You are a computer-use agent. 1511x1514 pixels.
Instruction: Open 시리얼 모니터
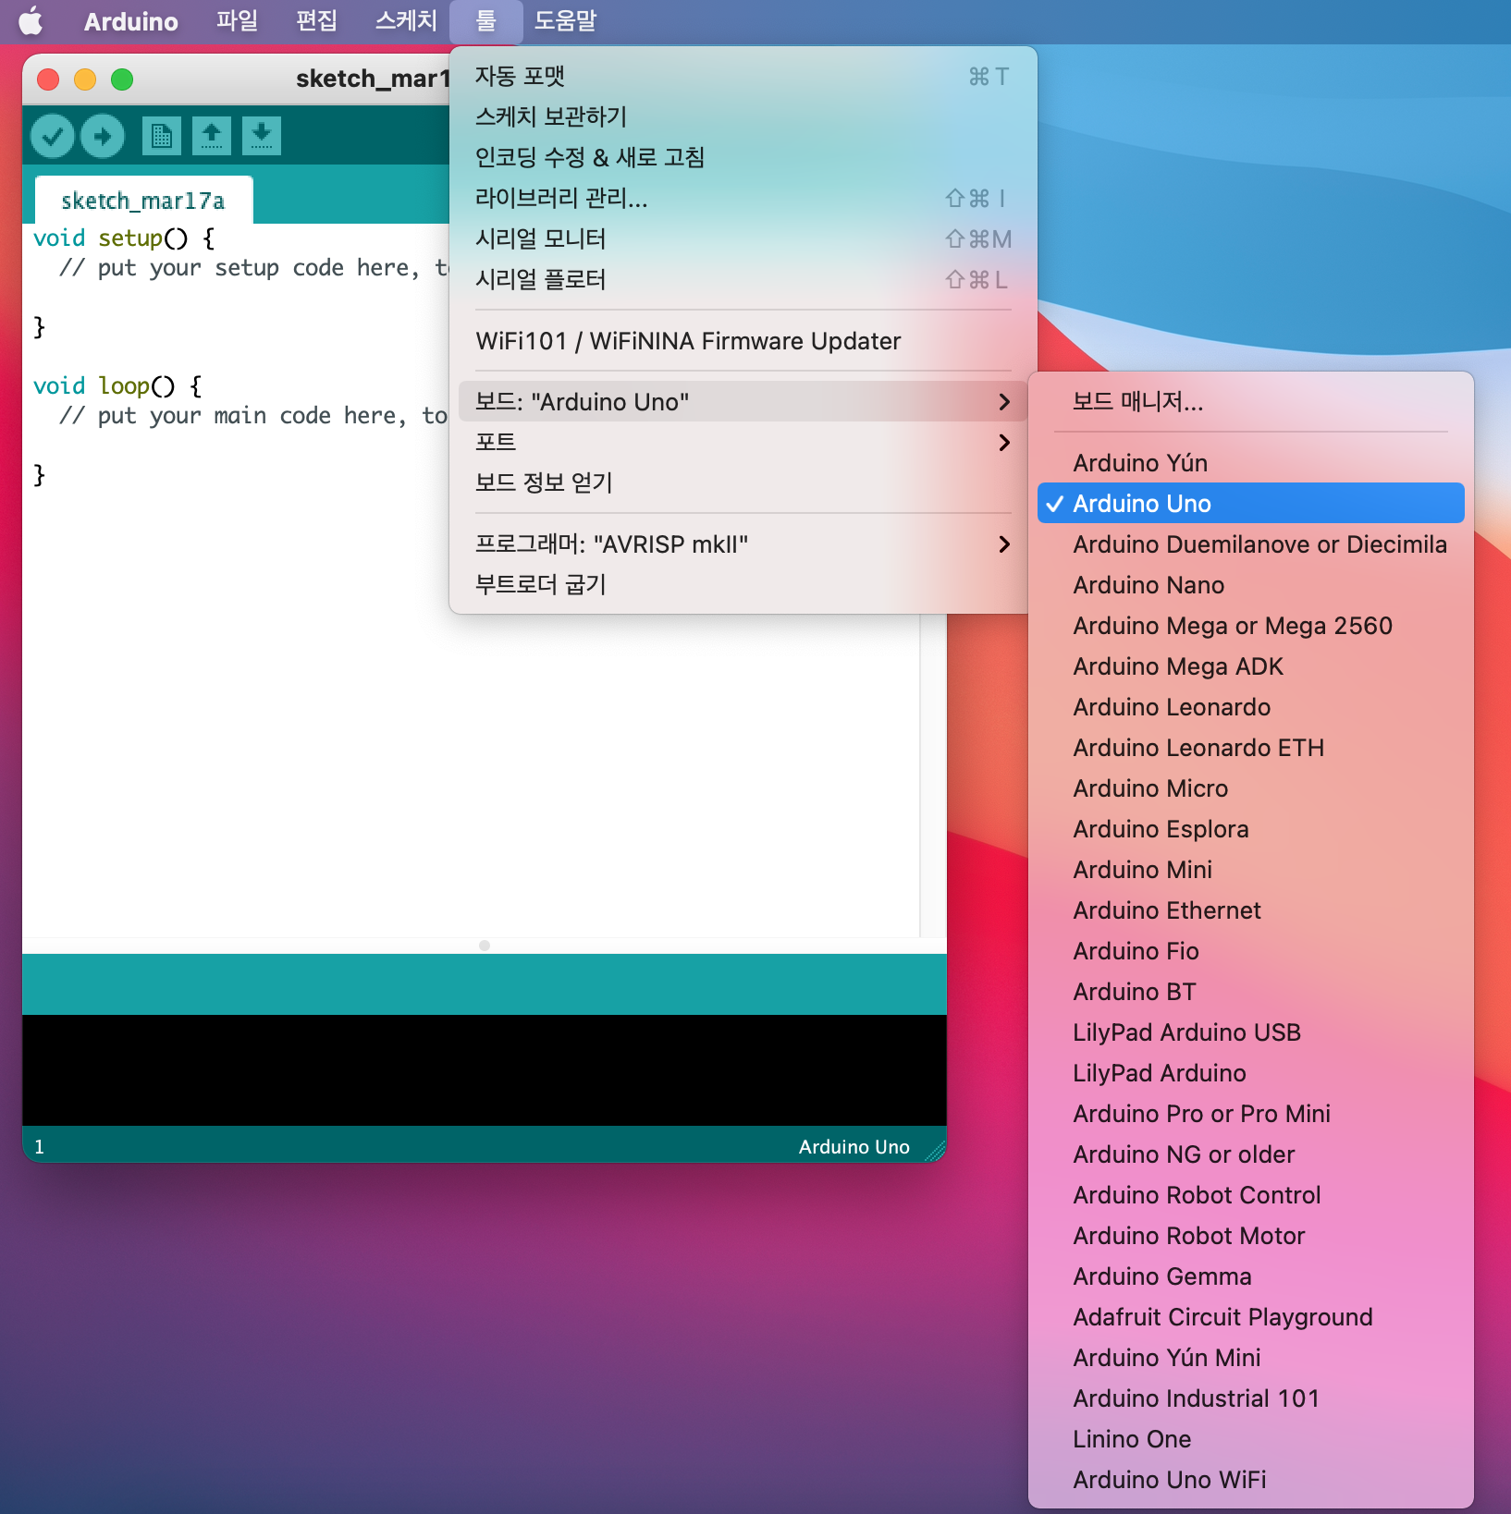tap(743, 238)
